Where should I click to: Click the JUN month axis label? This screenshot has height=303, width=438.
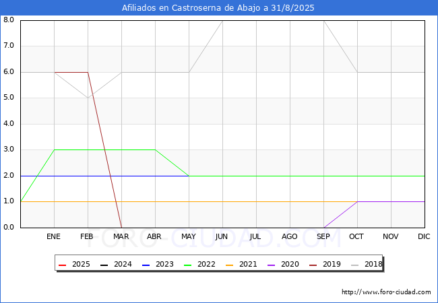pyautogui.click(x=222, y=236)
